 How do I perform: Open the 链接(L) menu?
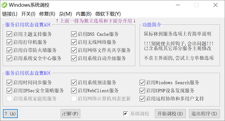coord(10,14)
